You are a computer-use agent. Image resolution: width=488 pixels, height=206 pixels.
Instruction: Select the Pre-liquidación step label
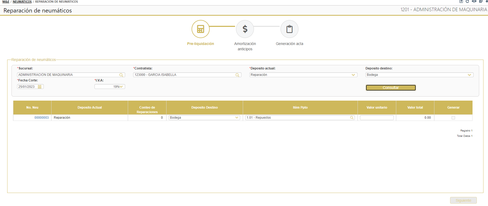tap(201, 44)
